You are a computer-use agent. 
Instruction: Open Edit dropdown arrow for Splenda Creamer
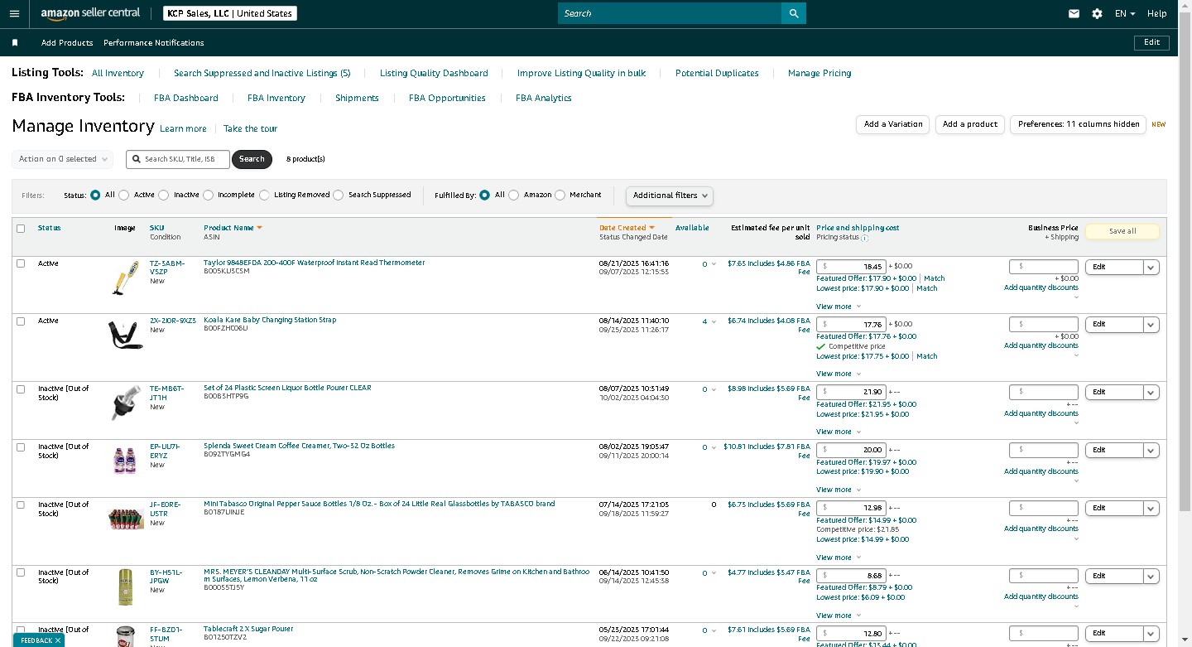click(1151, 451)
